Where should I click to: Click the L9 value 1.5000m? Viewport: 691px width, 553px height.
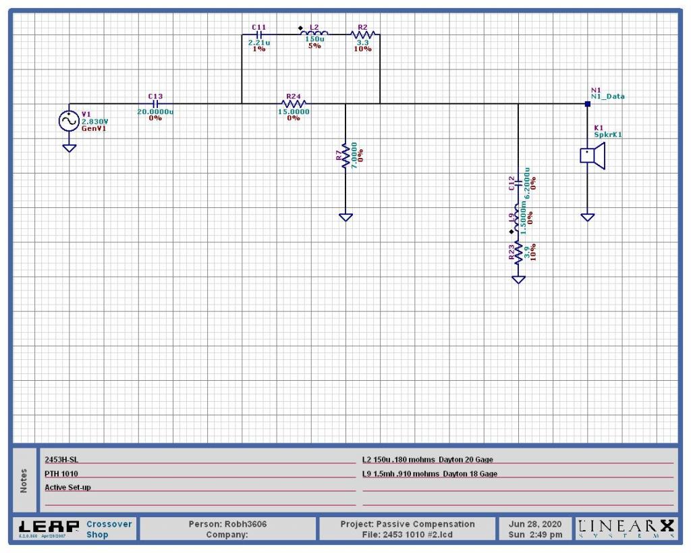pos(524,217)
